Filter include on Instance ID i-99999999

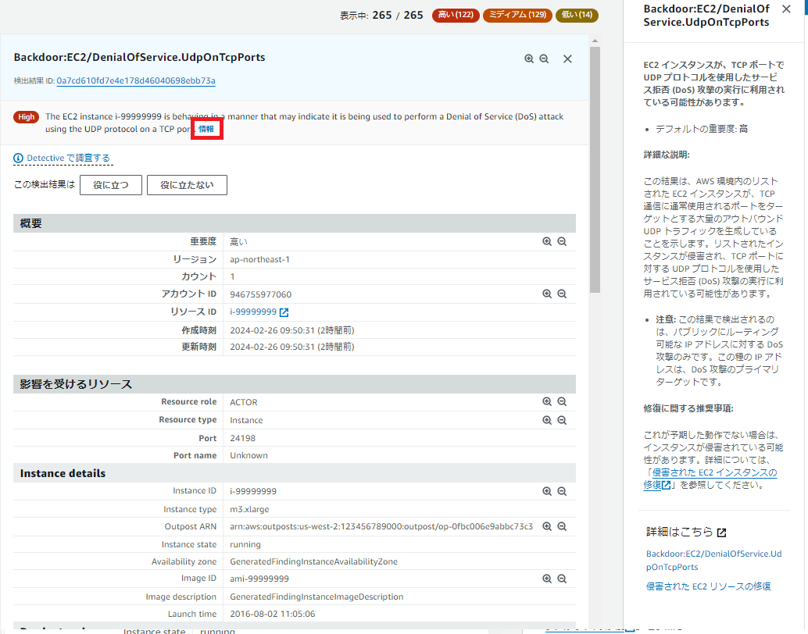click(x=547, y=491)
